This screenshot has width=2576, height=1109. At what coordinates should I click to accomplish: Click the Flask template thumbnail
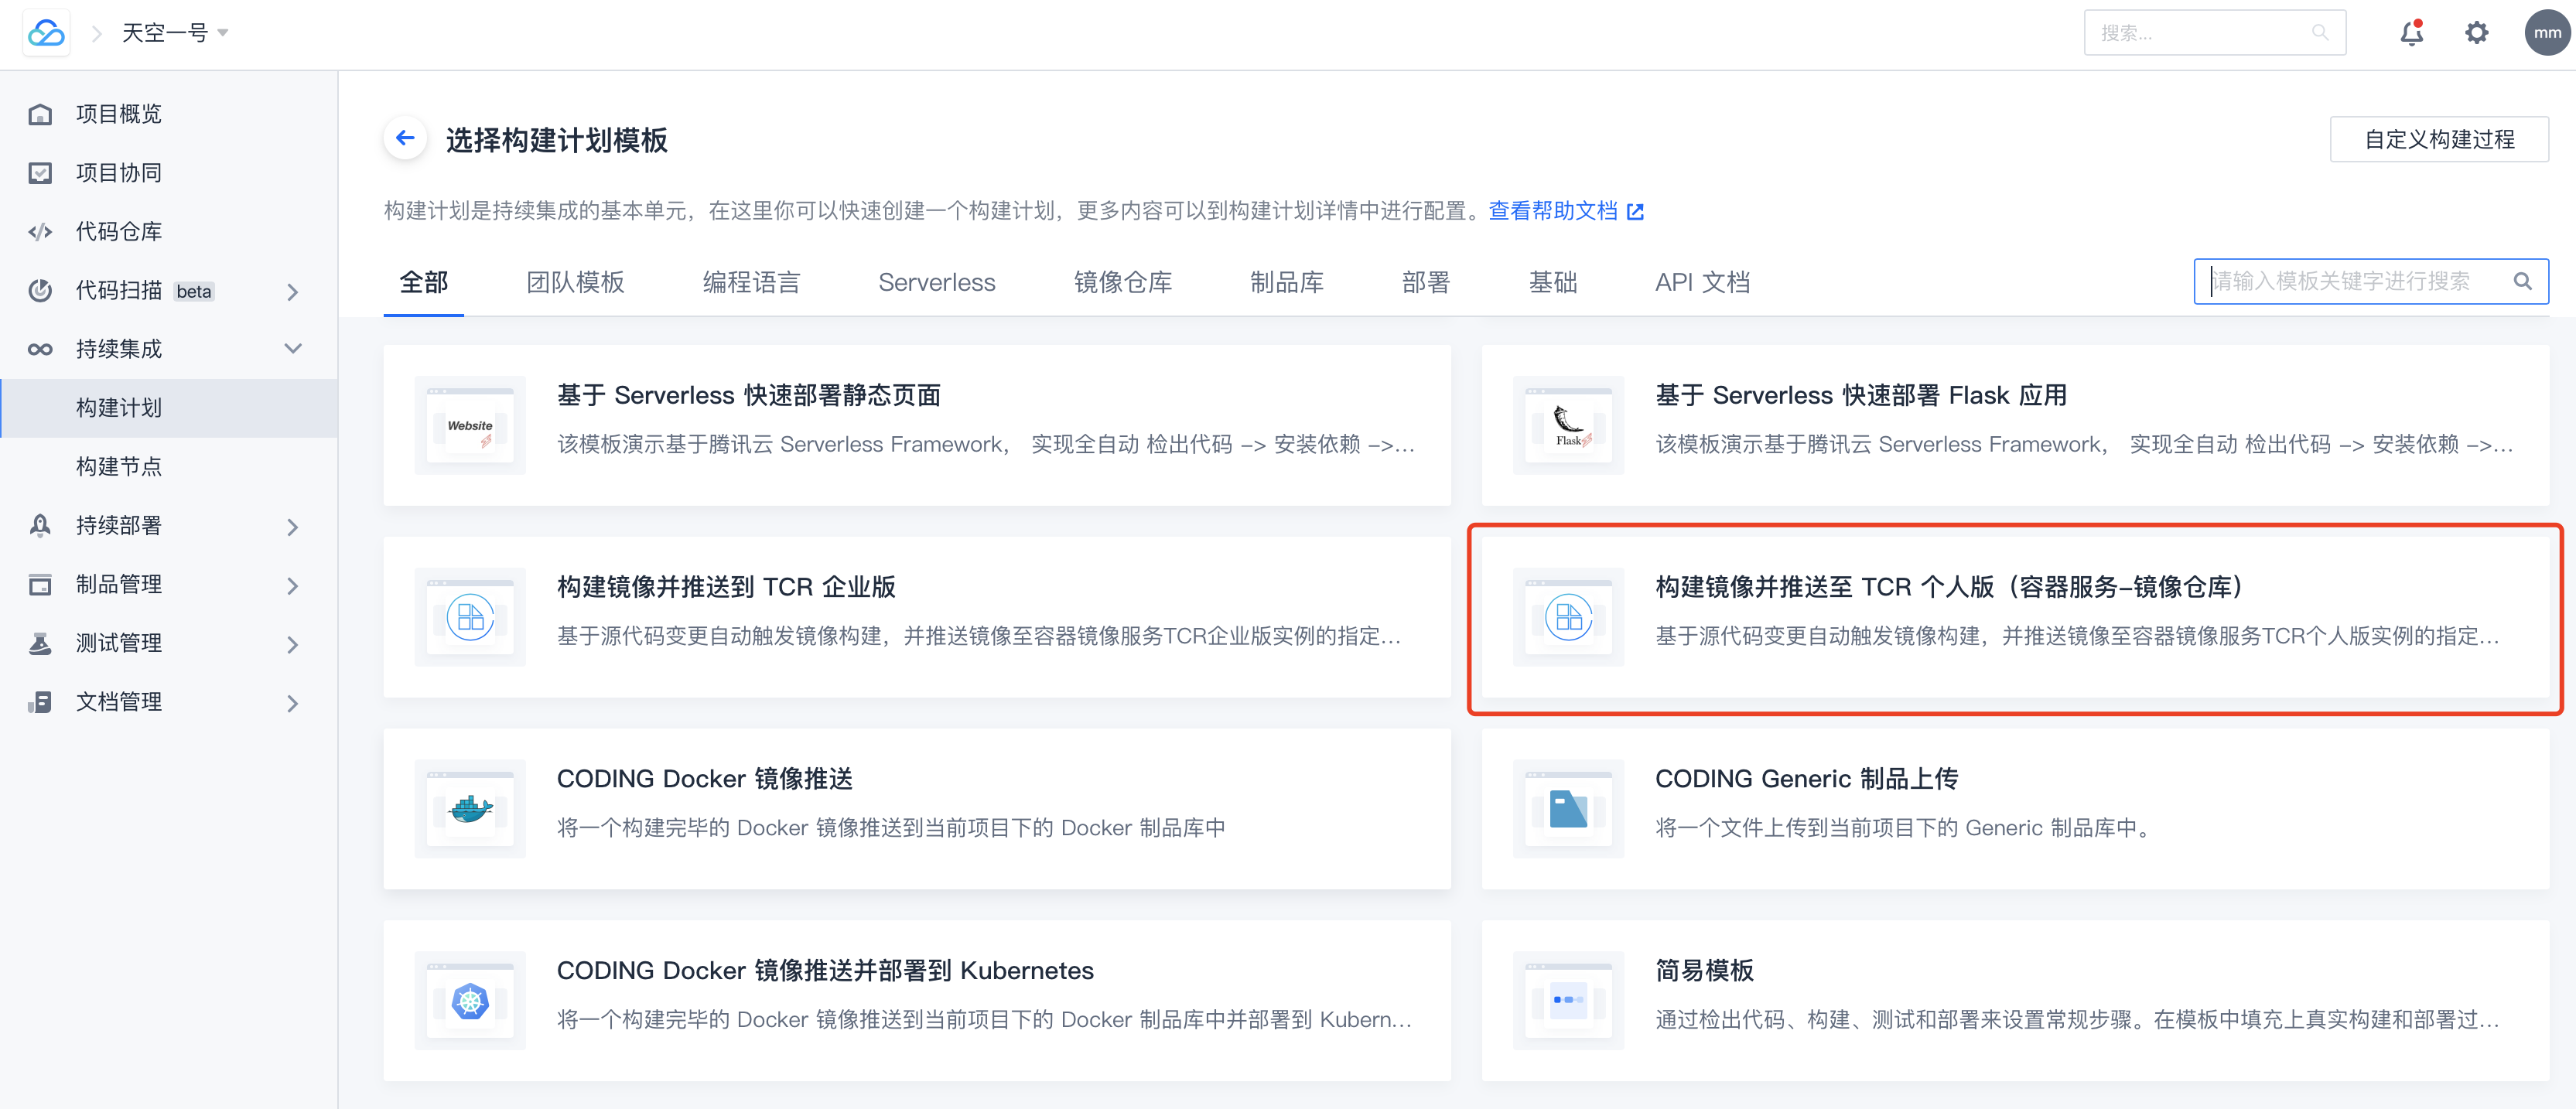pyautogui.click(x=1568, y=425)
